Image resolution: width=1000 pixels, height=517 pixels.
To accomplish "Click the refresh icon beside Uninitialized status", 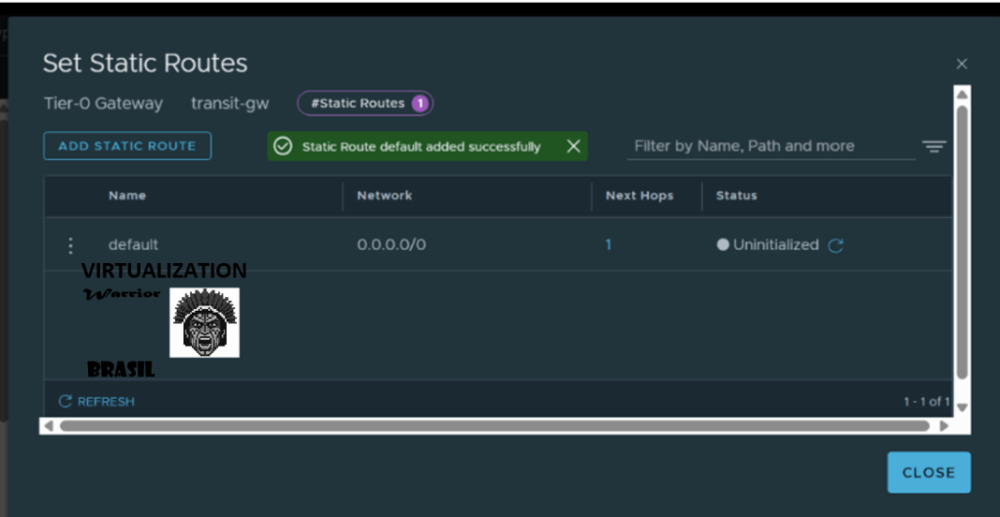I will point(836,245).
